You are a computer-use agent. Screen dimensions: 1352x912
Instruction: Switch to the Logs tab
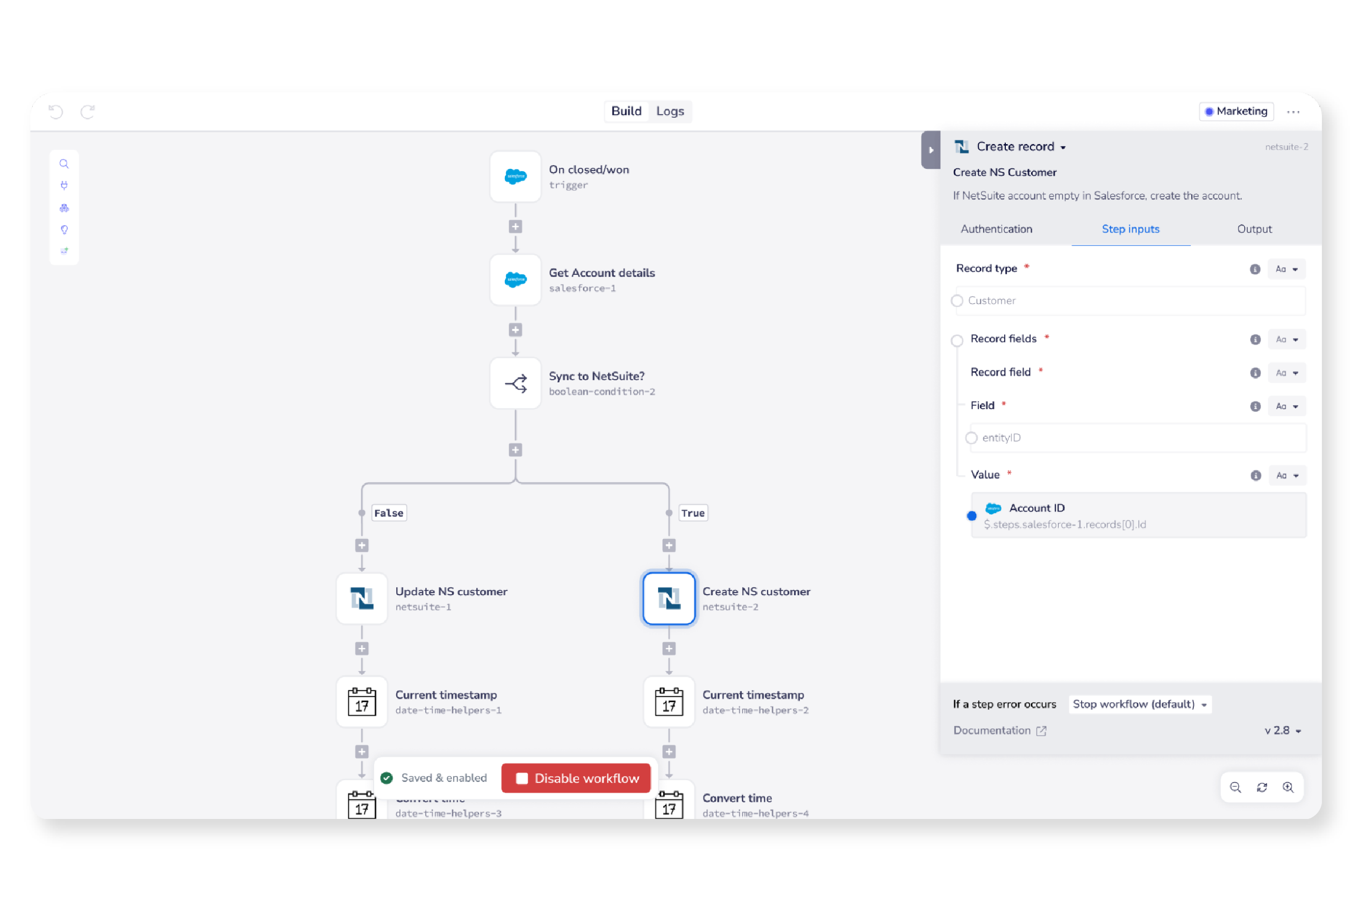click(670, 111)
